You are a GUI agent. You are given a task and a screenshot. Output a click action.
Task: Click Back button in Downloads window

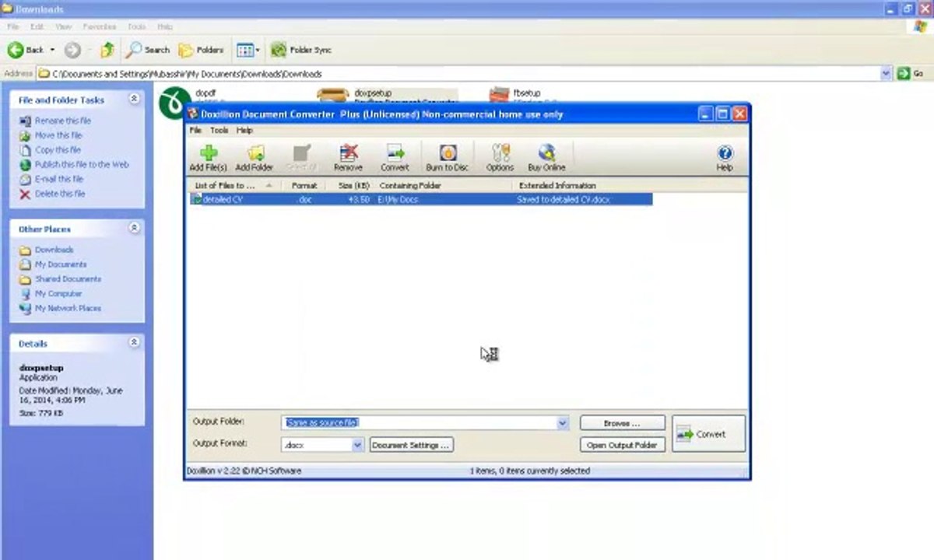[26, 50]
